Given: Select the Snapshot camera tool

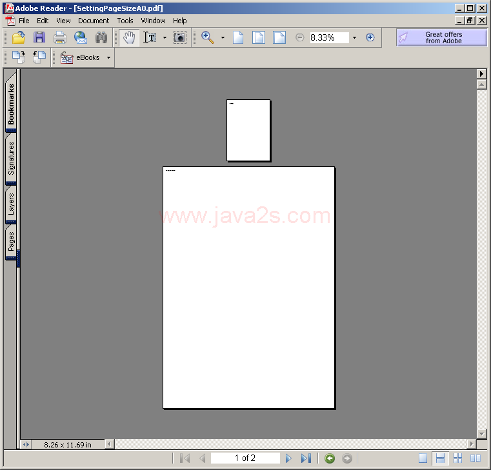Looking at the screenshot, I should [180, 37].
